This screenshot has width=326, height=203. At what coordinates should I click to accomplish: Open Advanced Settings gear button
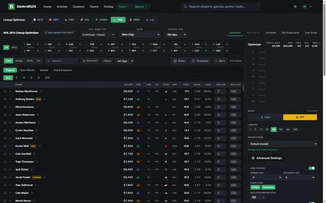(x=267, y=158)
